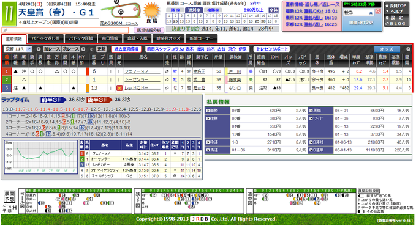Click the 馬場情報分析 button
This screenshot has height=226, width=416.
click(149, 30)
